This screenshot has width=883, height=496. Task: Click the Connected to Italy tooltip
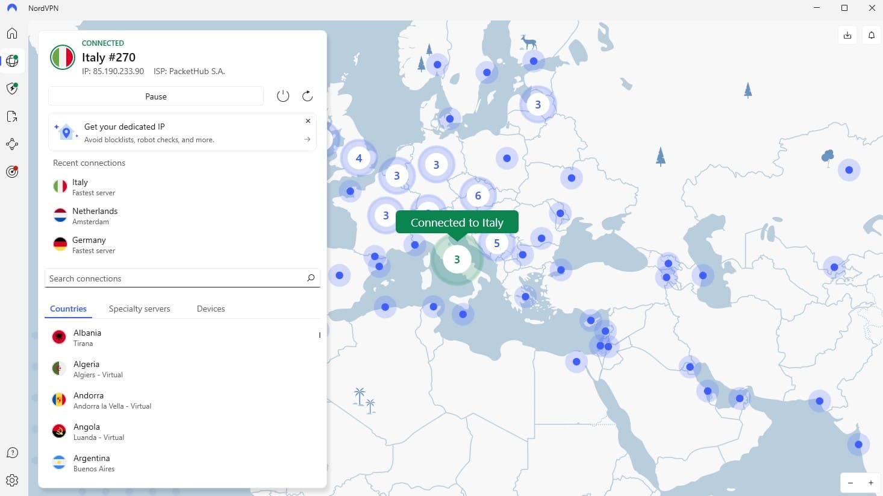(457, 222)
